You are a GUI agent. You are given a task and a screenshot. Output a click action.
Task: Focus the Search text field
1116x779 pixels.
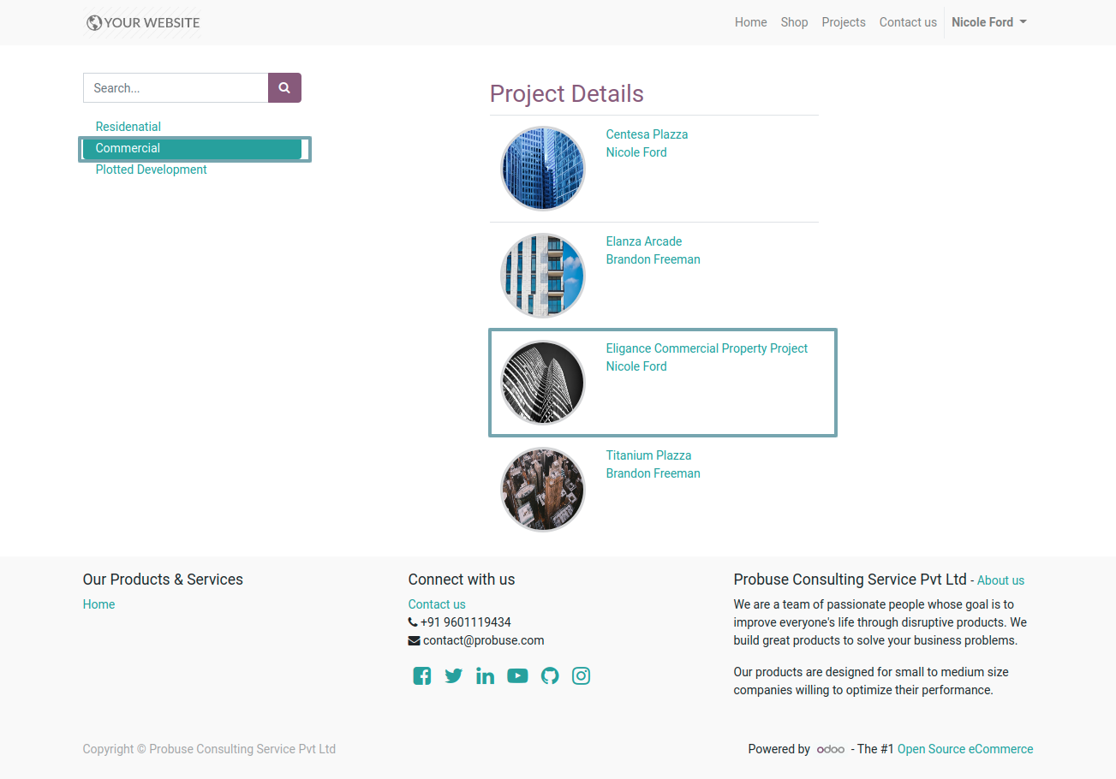coord(176,88)
